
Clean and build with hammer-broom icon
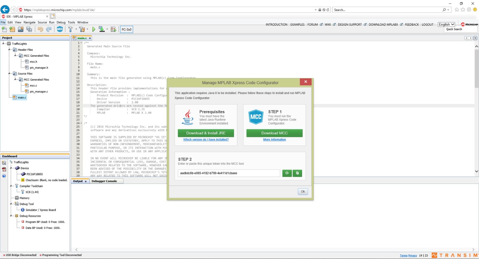[82, 29]
